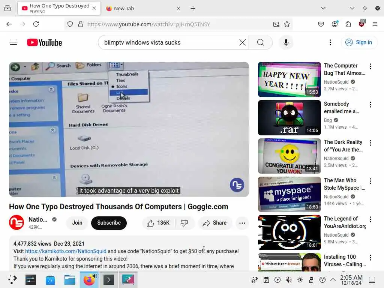Show site security lock information
This screenshot has width=384, height=288.
[x=80, y=24]
